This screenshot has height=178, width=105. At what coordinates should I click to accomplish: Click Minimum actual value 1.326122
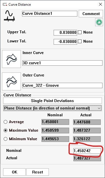[x=87, y=139]
